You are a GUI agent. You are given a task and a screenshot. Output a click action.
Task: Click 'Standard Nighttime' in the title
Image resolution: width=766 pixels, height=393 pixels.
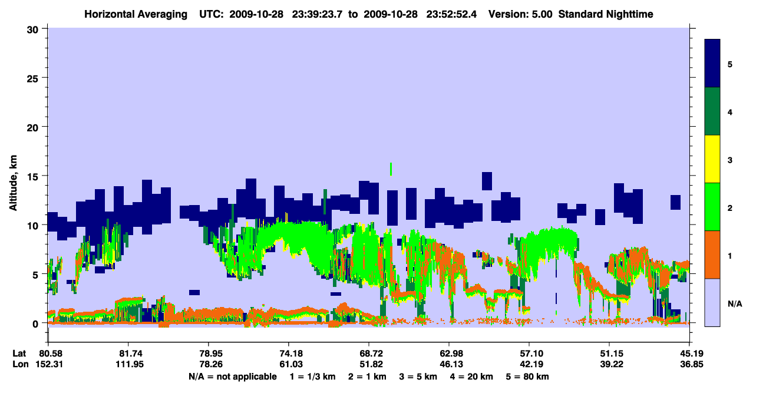pyautogui.click(x=606, y=14)
